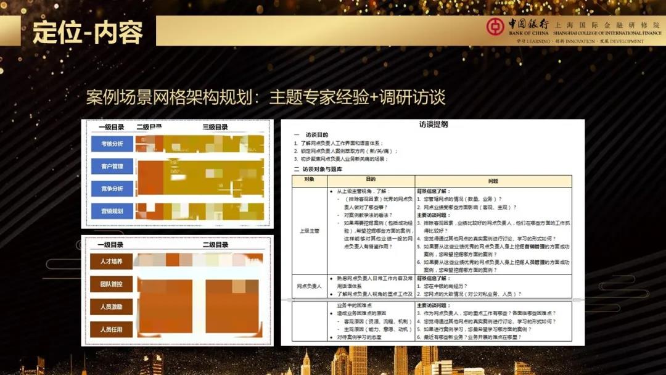Click the 人员任用 brown label
Viewport: 666px width, 375px height.
tap(112, 329)
